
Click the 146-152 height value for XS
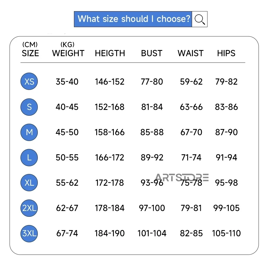(x=110, y=82)
